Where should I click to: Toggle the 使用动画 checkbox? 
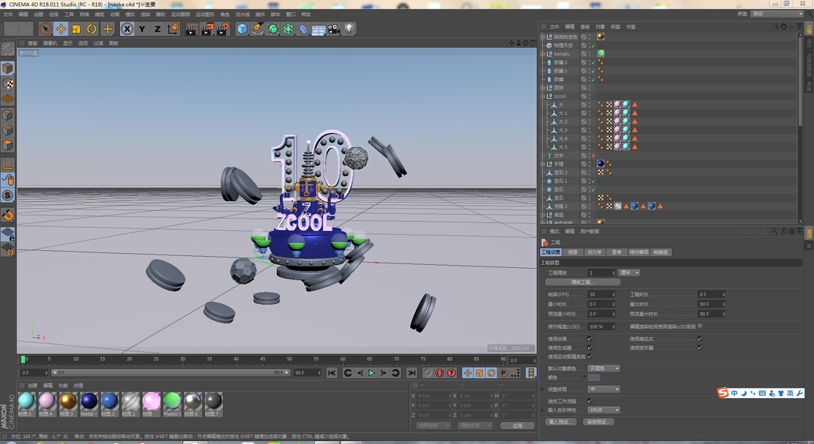point(590,339)
